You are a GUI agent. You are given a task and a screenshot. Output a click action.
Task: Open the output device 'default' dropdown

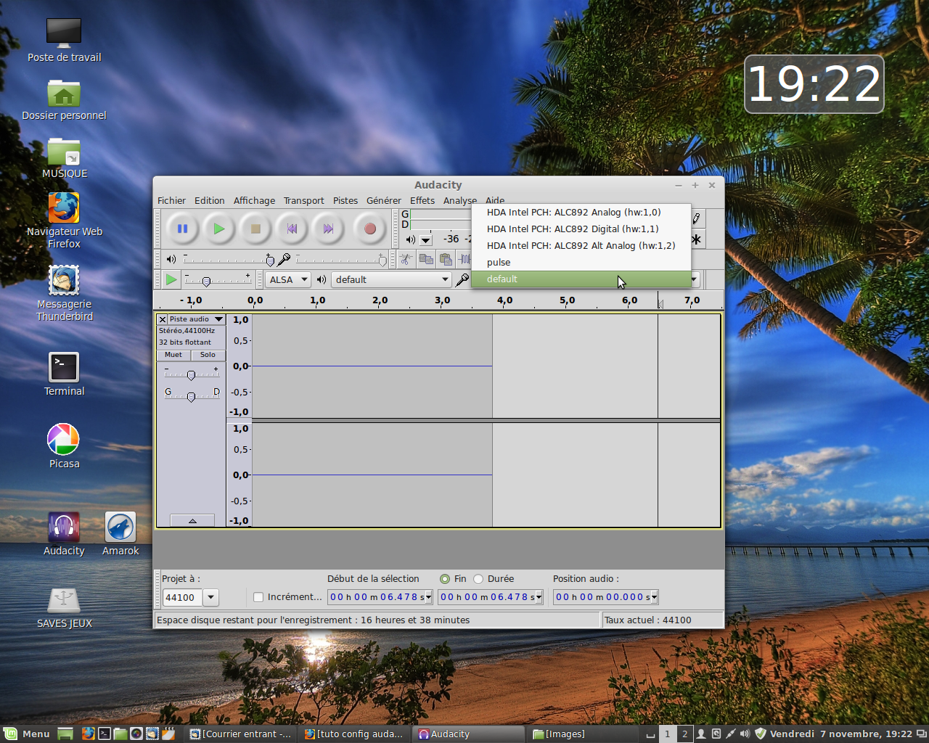click(x=392, y=279)
